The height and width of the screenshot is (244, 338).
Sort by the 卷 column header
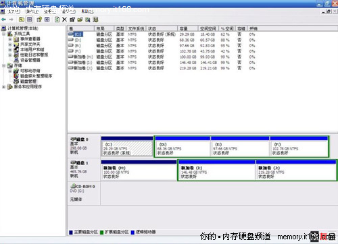coord(80,28)
